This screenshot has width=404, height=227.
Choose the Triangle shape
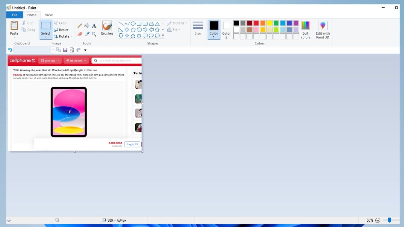click(157, 24)
